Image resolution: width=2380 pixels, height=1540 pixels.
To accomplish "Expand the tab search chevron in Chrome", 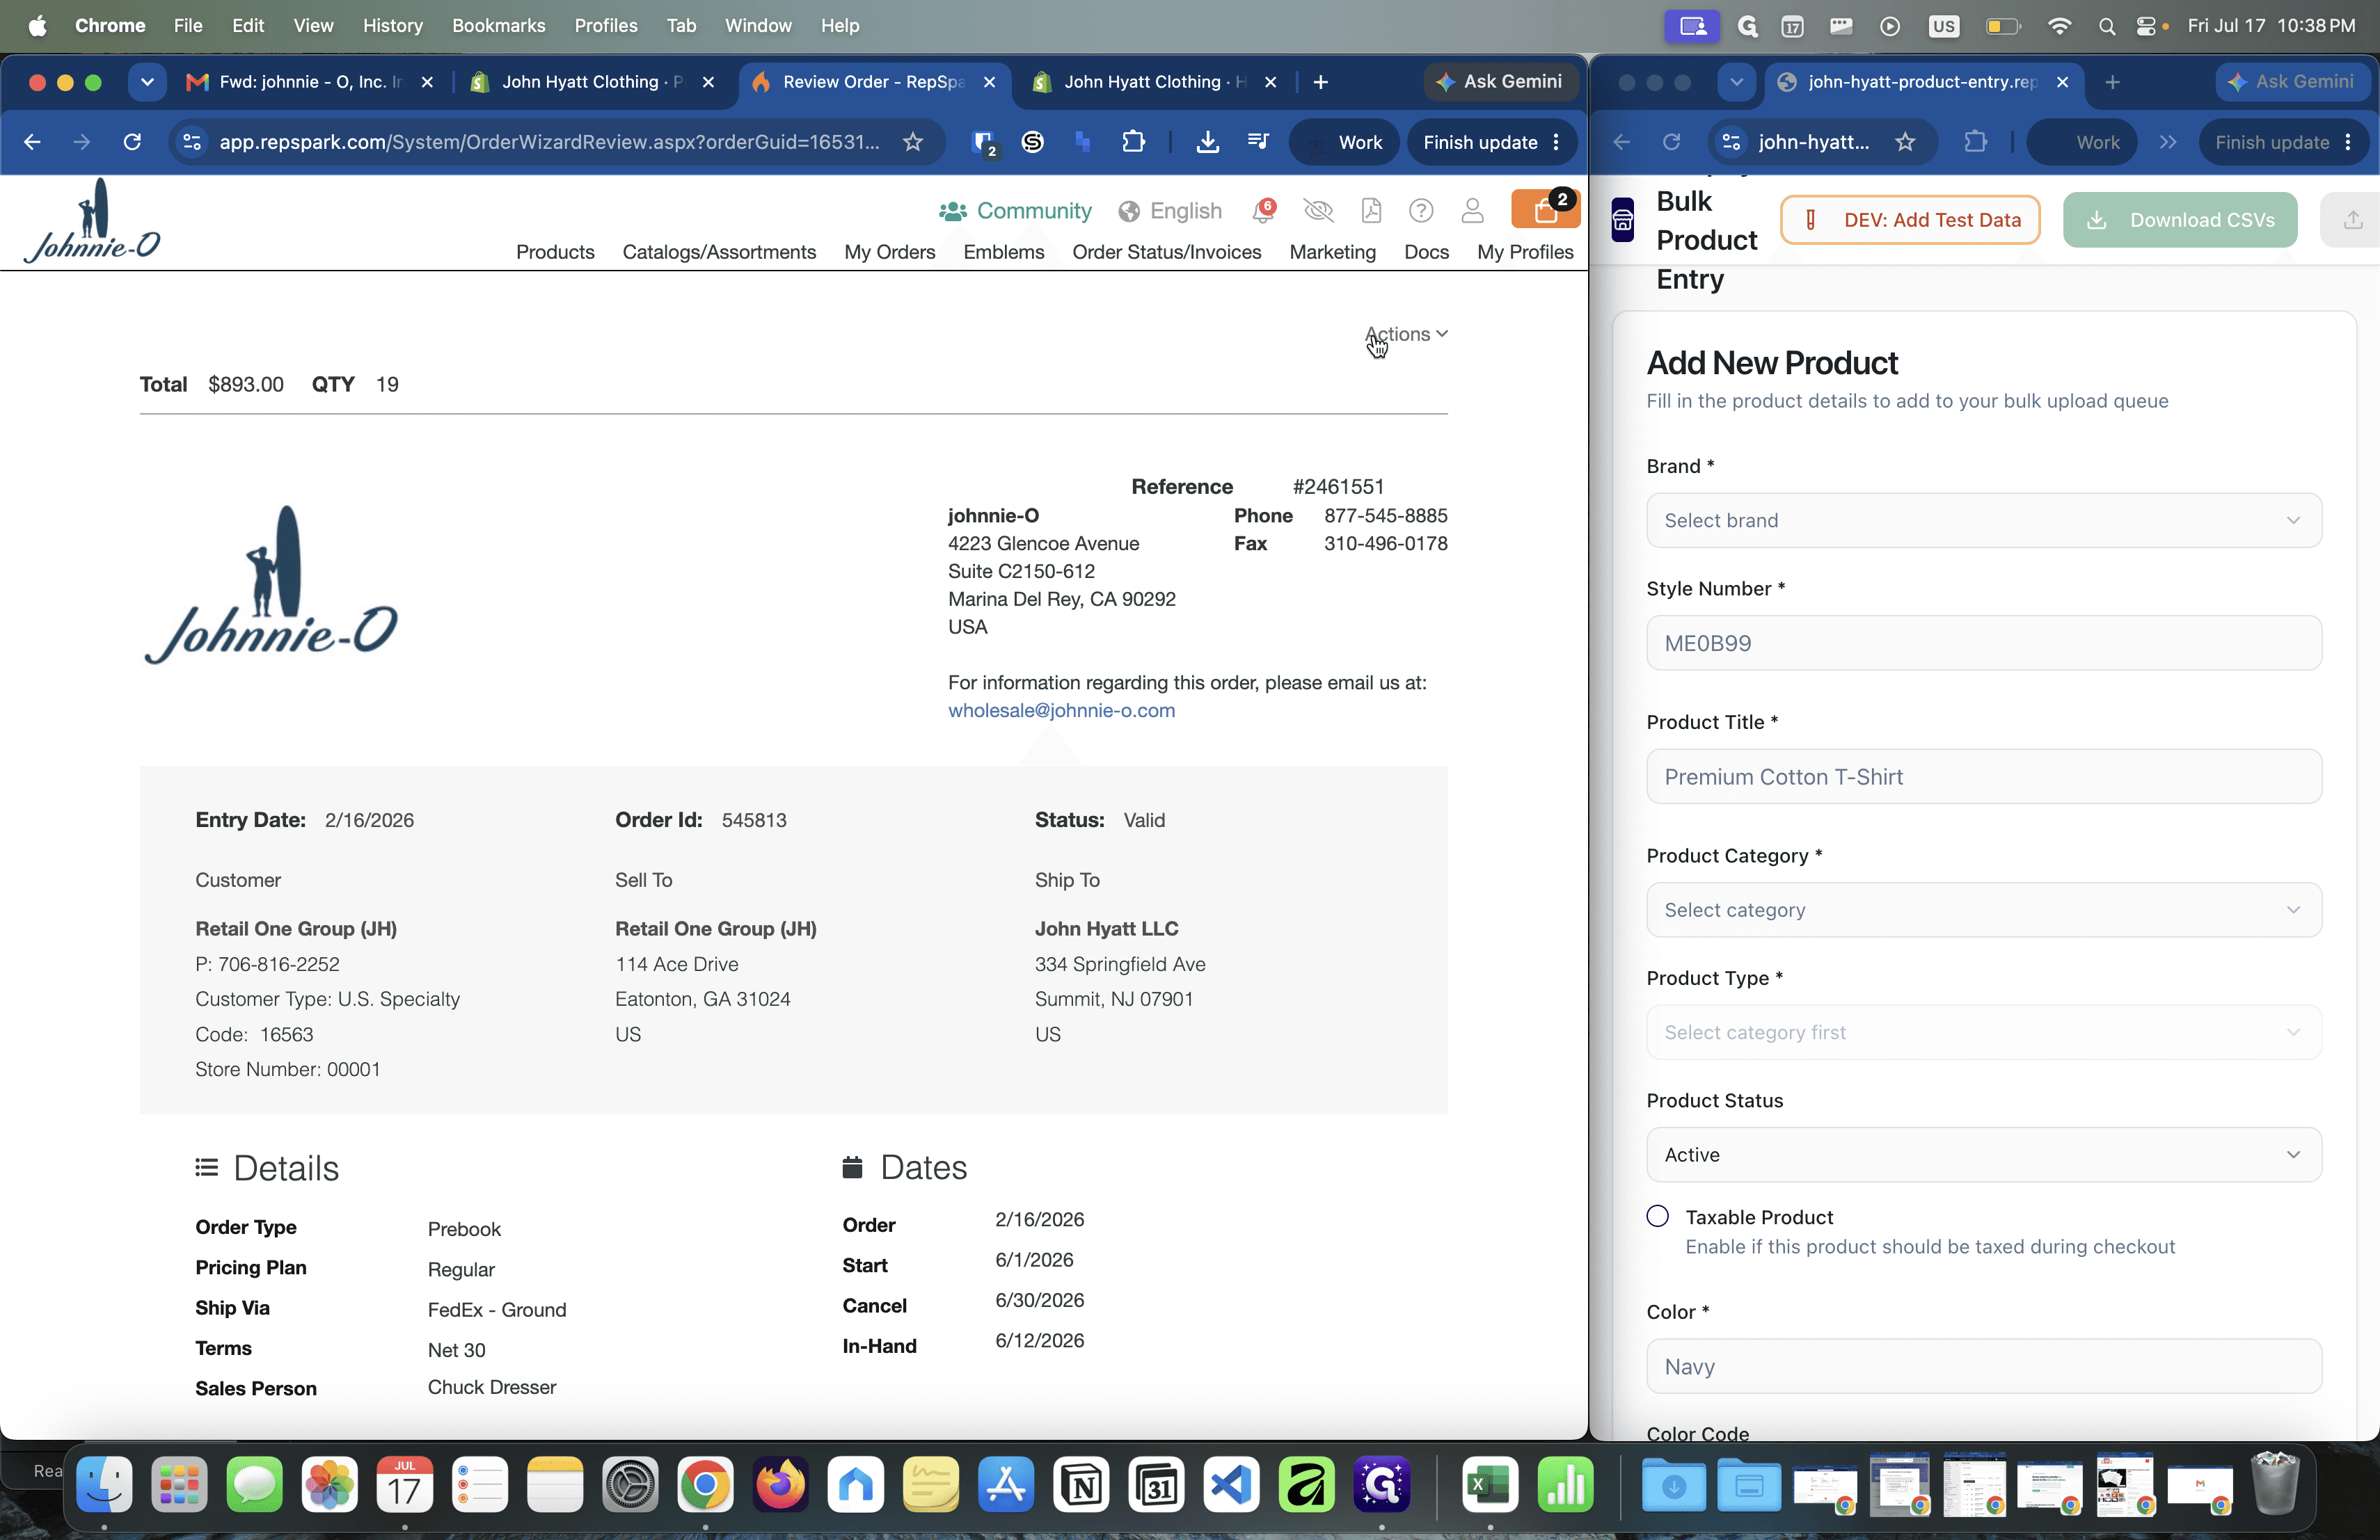I will pyautogui.click(x=147, y=82).
